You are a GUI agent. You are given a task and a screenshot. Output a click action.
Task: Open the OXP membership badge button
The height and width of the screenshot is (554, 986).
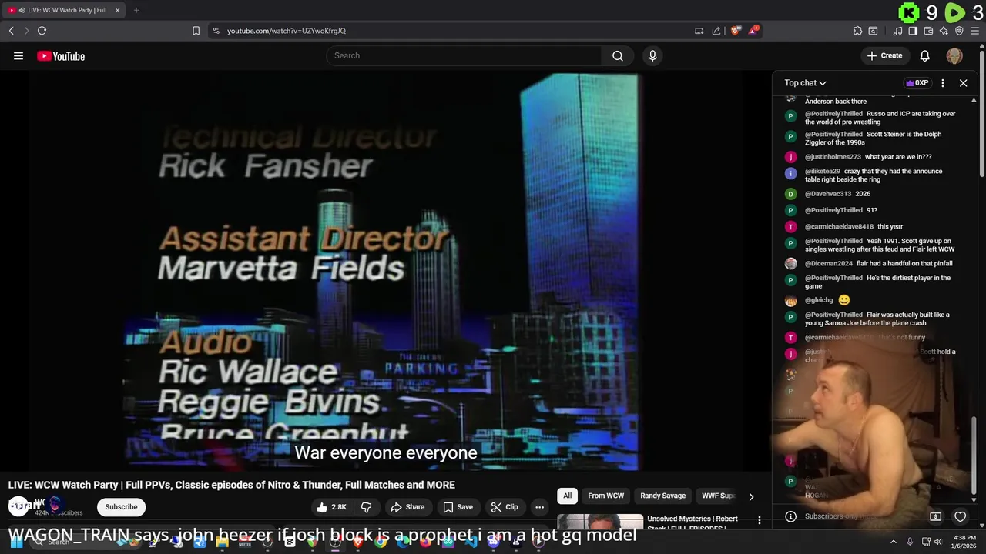pos(917,83)
